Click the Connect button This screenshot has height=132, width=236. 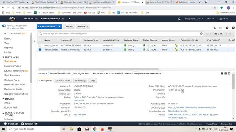pyautogui.click(x=69, y=27)
